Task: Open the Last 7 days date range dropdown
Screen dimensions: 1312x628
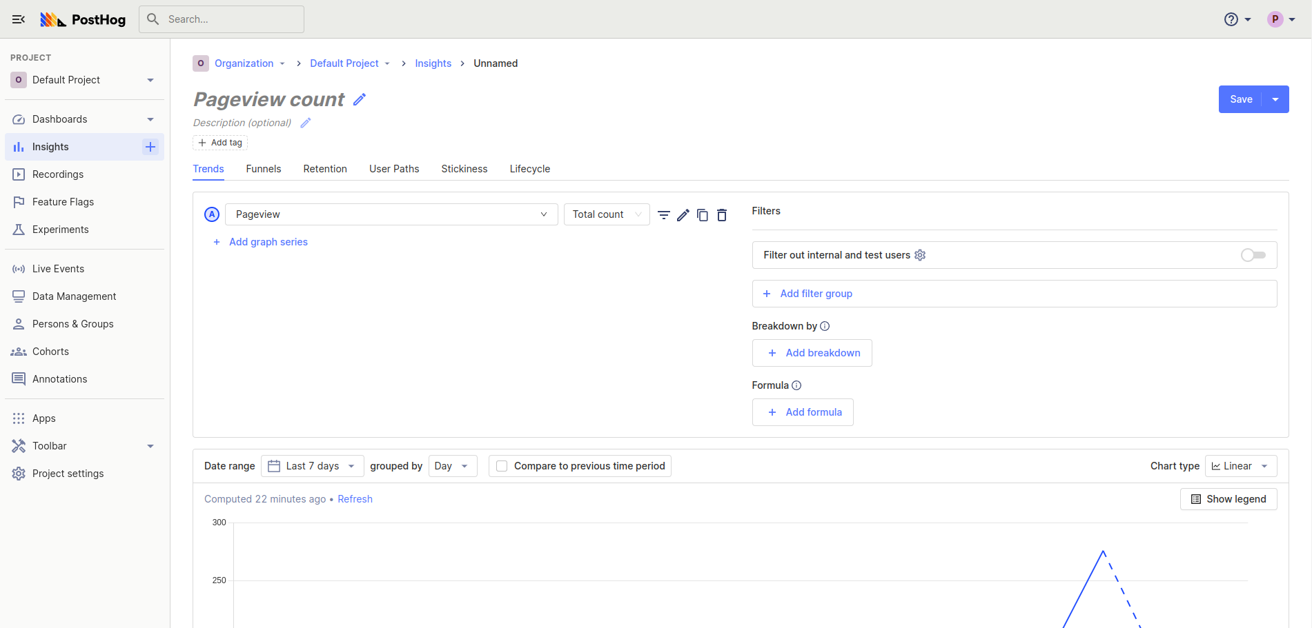Action: pos(312,466)
